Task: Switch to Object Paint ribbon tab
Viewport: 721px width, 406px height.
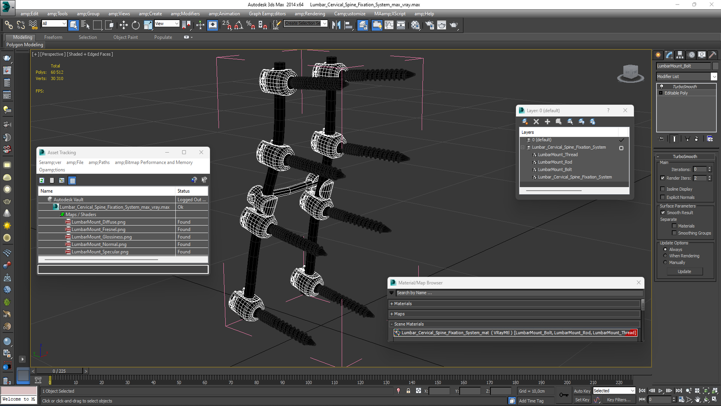Action: click(125, 37)
